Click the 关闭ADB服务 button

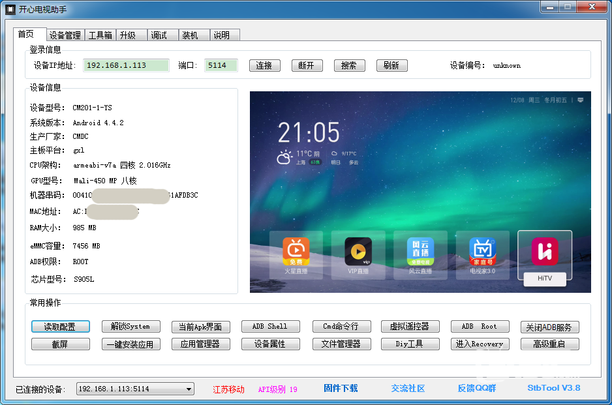[x=549, y=327]
